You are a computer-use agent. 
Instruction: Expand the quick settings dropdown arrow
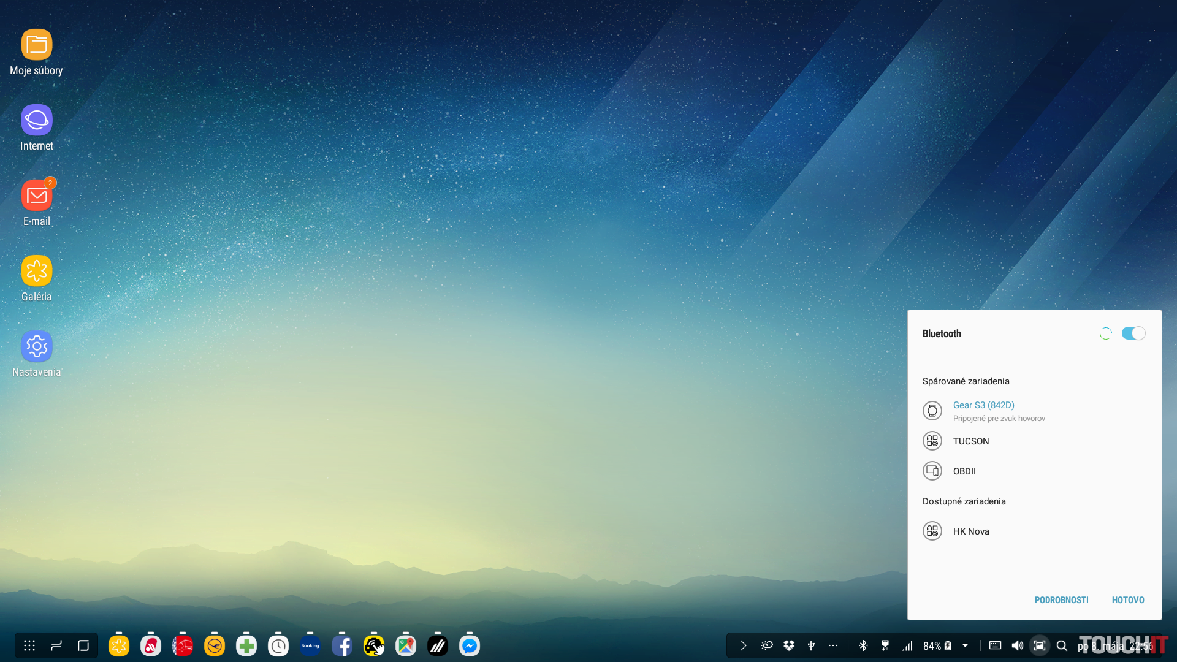[966, 645]
